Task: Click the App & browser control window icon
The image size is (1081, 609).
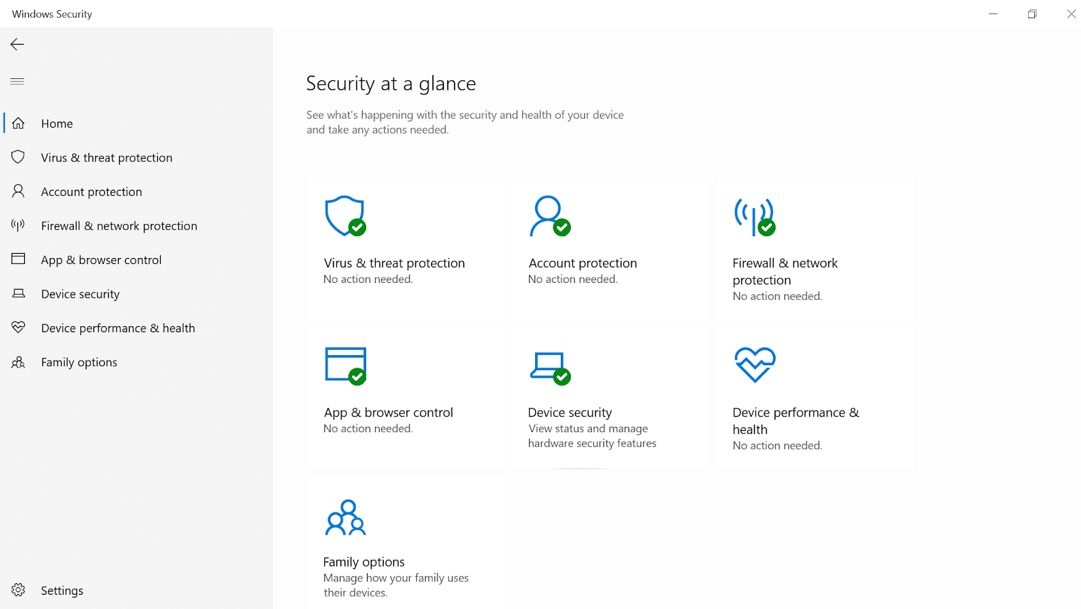Action: tap(345, 365)
